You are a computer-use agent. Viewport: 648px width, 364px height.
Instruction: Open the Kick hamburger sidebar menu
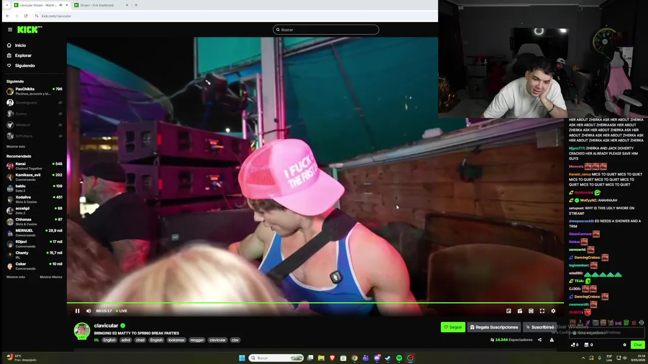point(10,30)
